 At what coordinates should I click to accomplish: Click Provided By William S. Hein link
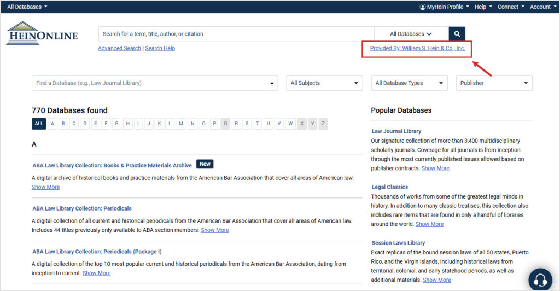(x=417, y=48)
